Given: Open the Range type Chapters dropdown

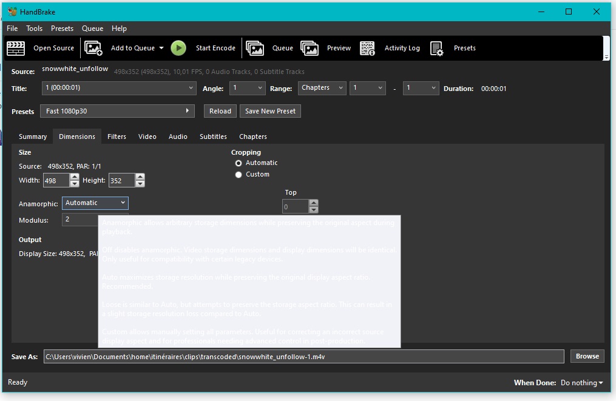Looking at the screenshot, I should click(322, 88).
